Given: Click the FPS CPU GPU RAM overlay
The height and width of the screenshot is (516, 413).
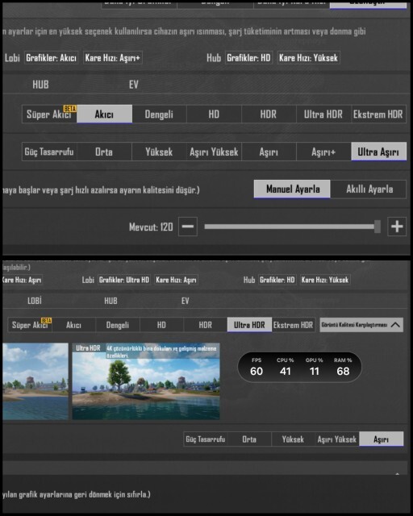Looking at the screenshot, I should click(299, 367).
